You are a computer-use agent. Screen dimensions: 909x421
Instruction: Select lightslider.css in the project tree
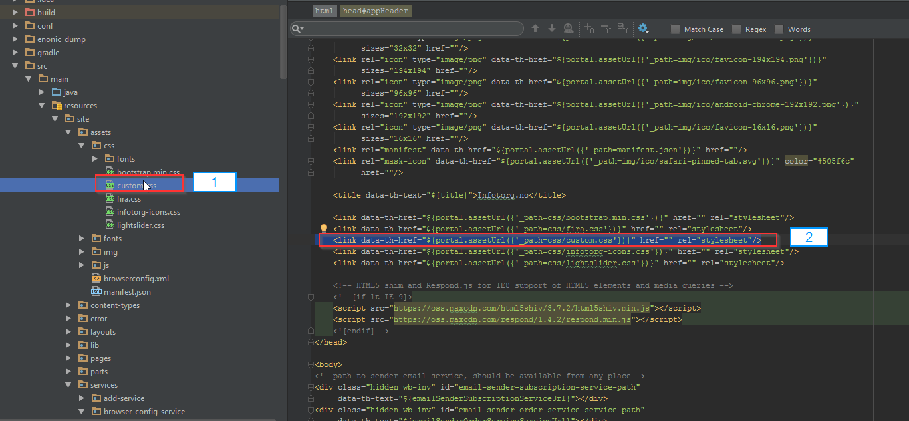tap(140, 225)
